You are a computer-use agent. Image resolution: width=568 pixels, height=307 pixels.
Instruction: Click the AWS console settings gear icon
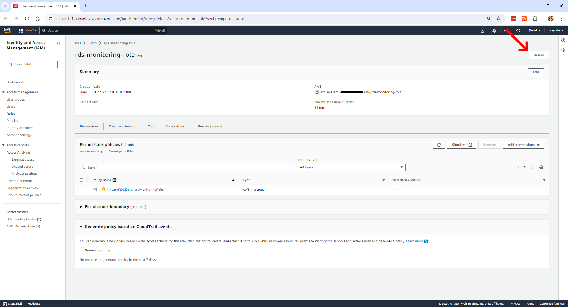click(x=518, y=30)
